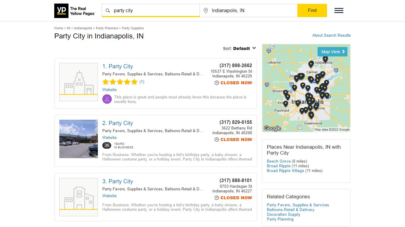405x227 pixels.
Task: Open the Website link for first Party City
Action: (109, 90)
